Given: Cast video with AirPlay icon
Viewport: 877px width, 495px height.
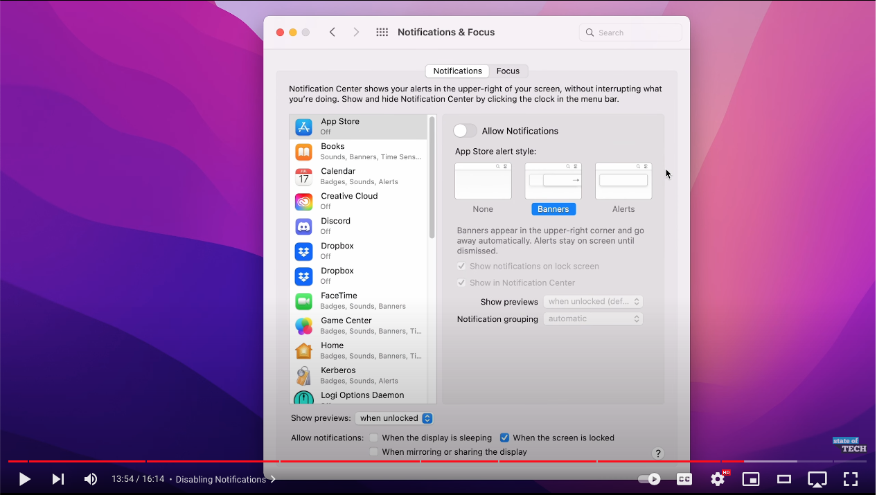Looking at the screenshot, I should (817, 479).
